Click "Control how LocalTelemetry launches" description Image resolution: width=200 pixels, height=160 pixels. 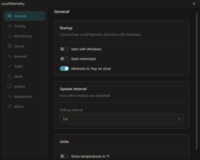click(101, 35)
